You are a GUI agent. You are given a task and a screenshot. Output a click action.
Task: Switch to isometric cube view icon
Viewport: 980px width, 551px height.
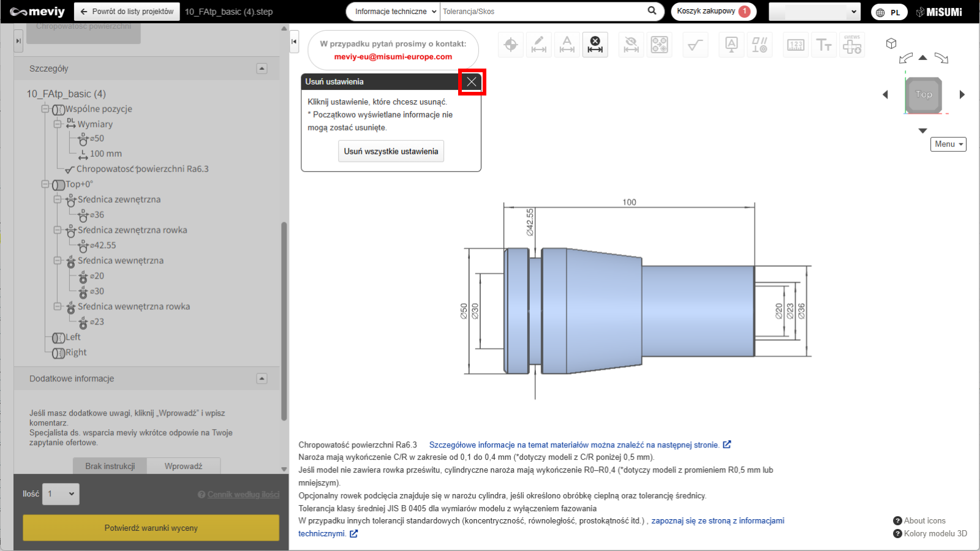coord(891,43)
